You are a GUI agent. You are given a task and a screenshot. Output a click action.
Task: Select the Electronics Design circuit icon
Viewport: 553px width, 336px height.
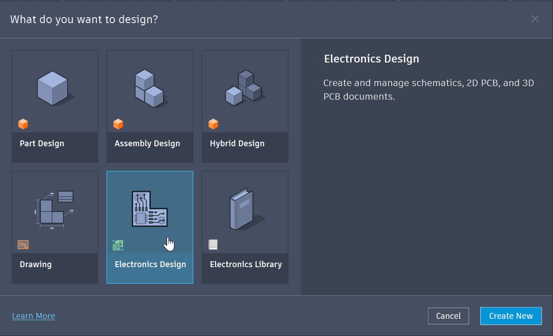point(149,209)
